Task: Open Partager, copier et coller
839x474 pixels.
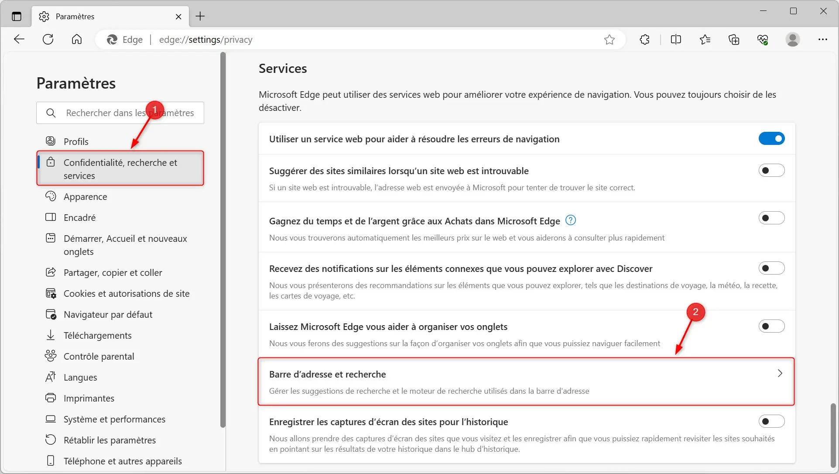Action: coord(120,272)
